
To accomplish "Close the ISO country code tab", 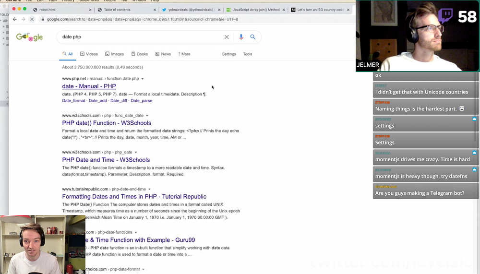I will pos(348,10).
